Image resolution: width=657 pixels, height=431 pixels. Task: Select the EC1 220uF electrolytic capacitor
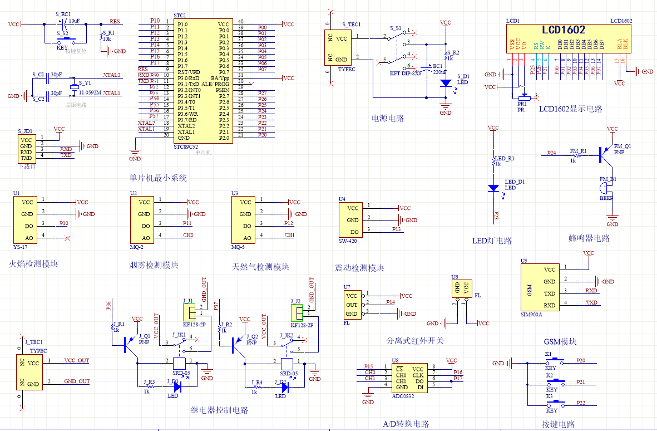pyautogui.click(x=427, y=69)
